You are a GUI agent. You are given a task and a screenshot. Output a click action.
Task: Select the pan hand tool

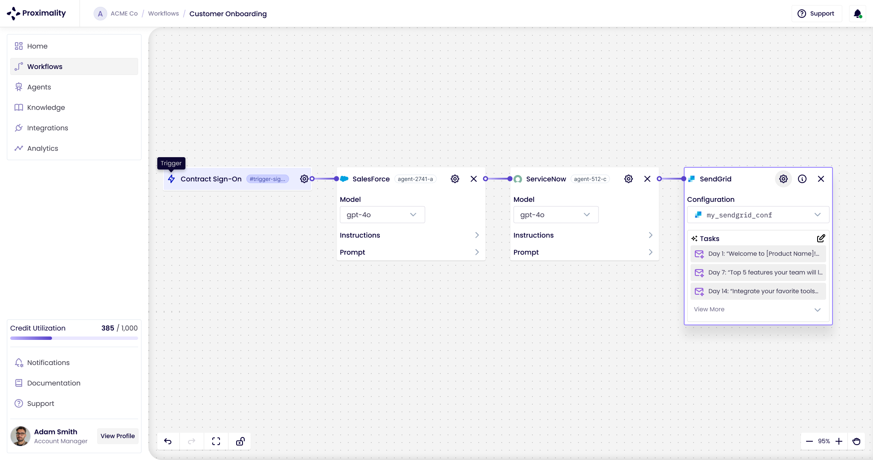pyautogui.click(x=856, y=441)
